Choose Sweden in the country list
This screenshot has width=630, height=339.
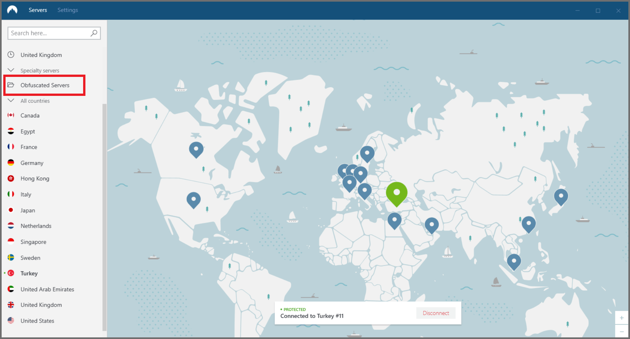30,258
